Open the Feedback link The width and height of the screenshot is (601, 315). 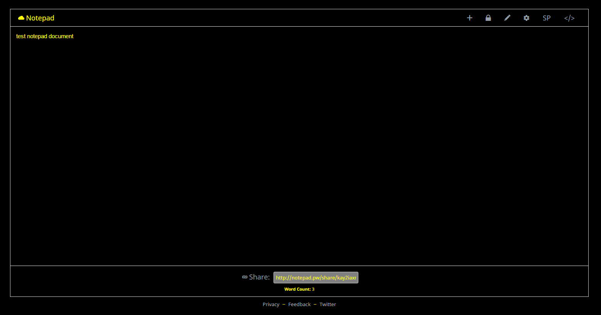click(x=299, y=304)
